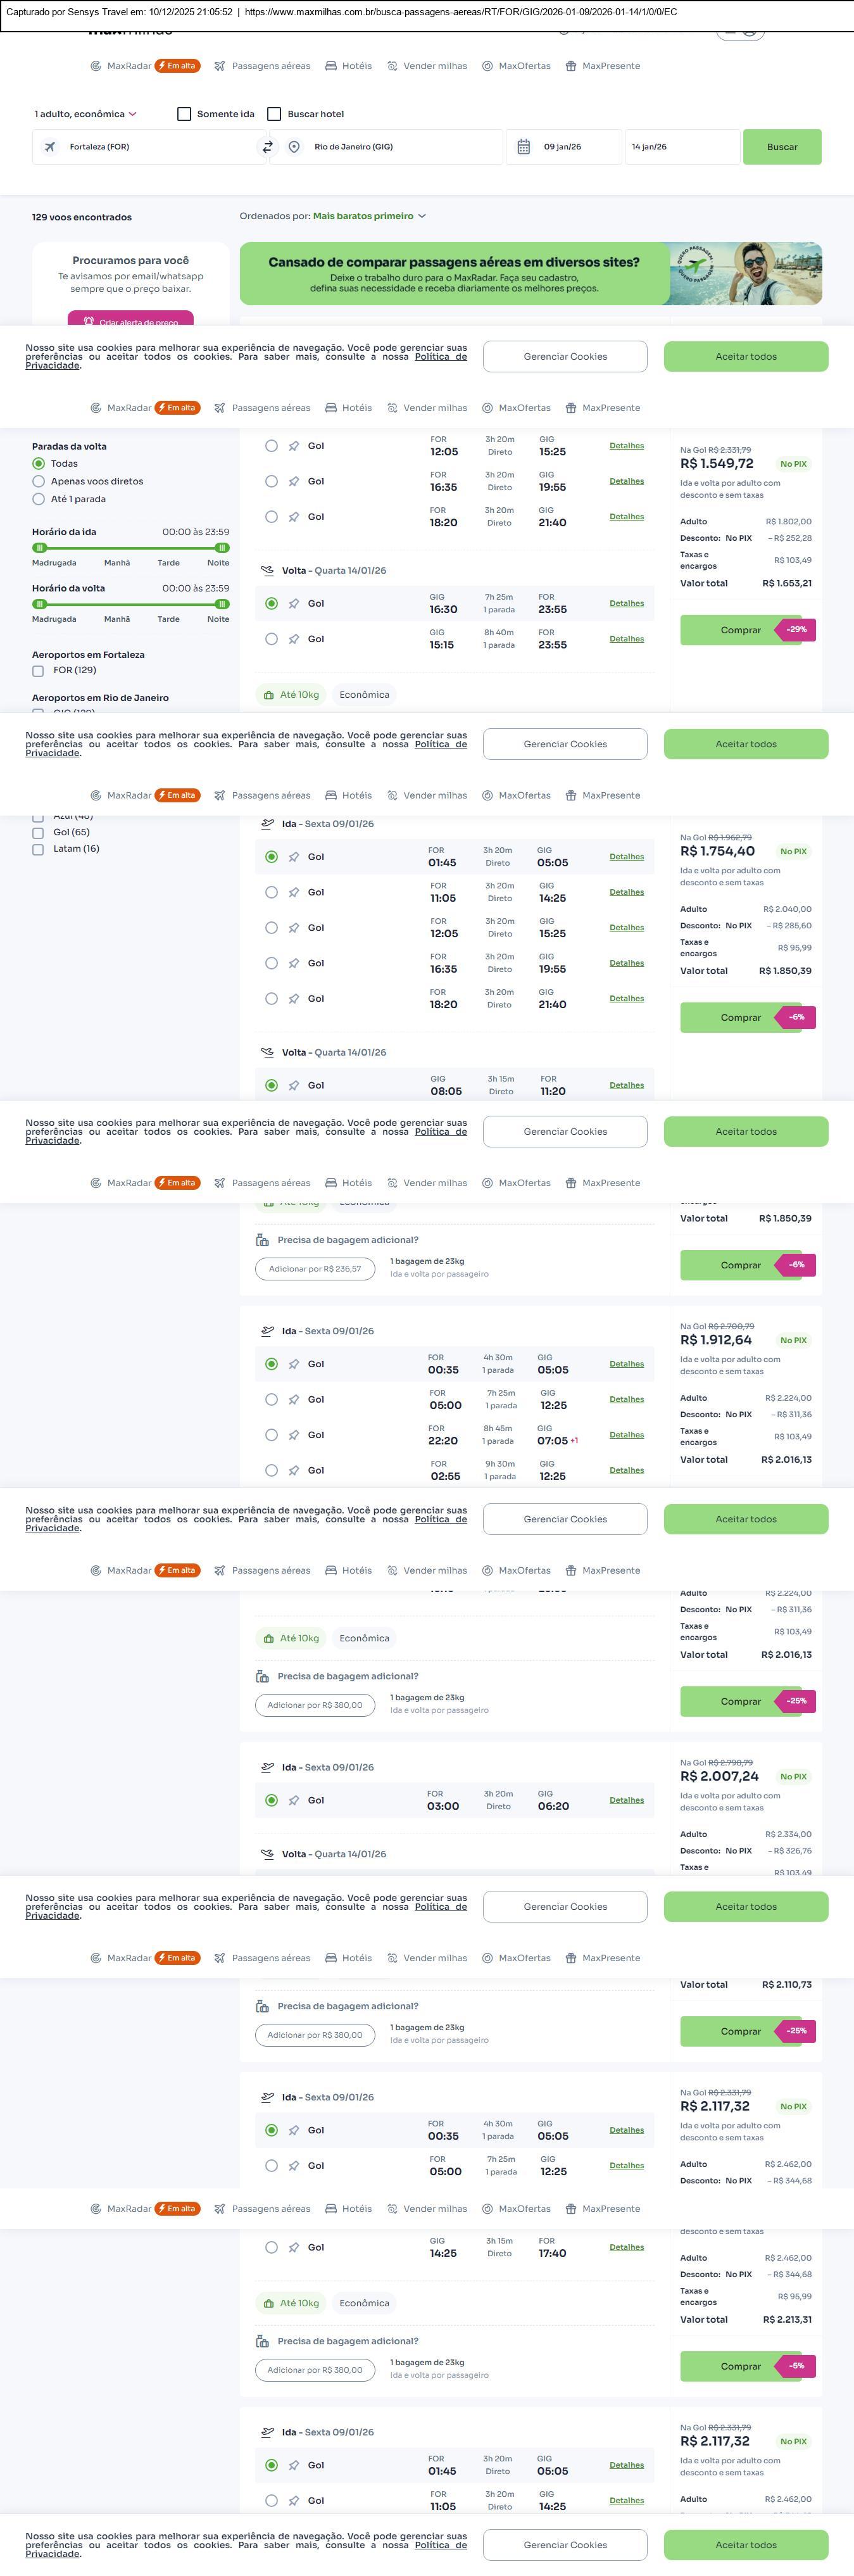Click the gift icon beside topmost MaxPresente
854x2576 pixels.
pyautogui.click(x=571, y=66)
